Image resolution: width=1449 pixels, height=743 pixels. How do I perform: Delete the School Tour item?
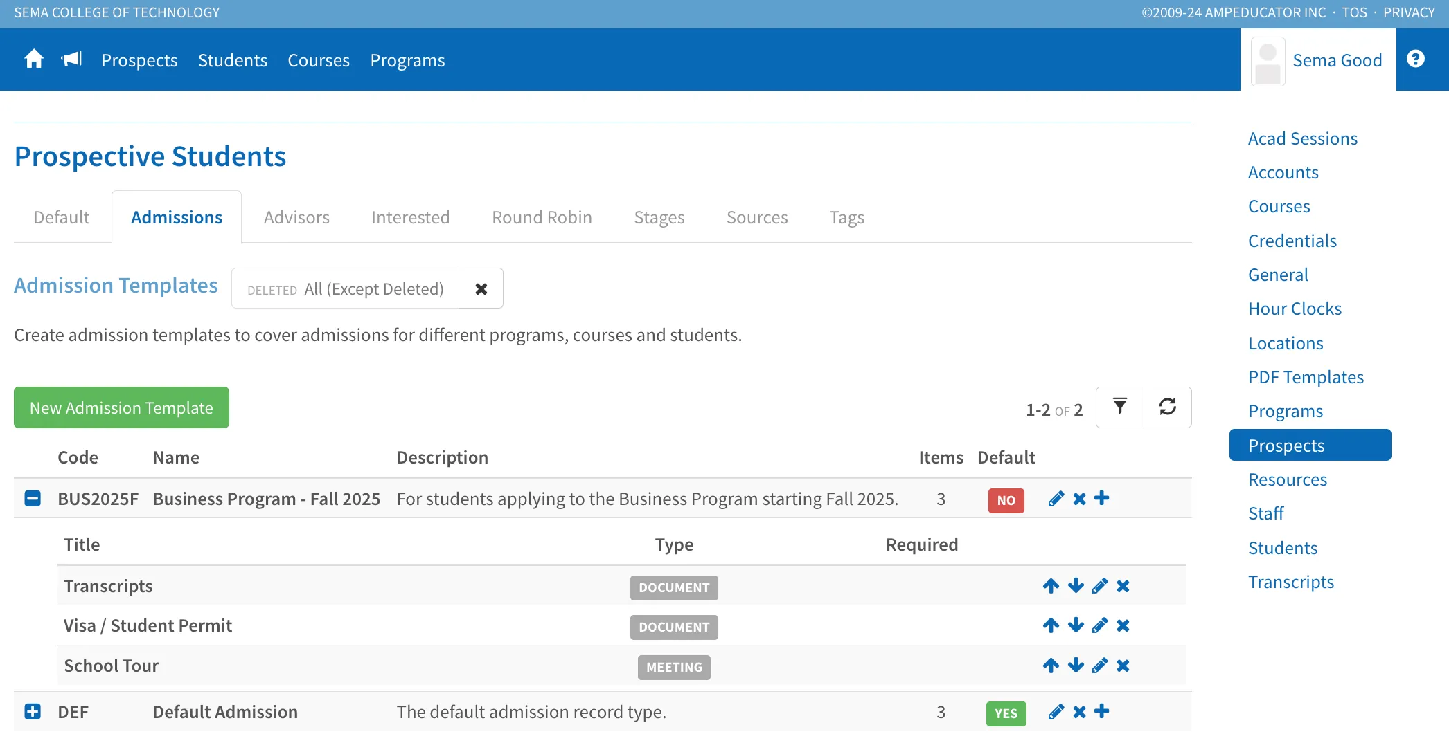1123,666
